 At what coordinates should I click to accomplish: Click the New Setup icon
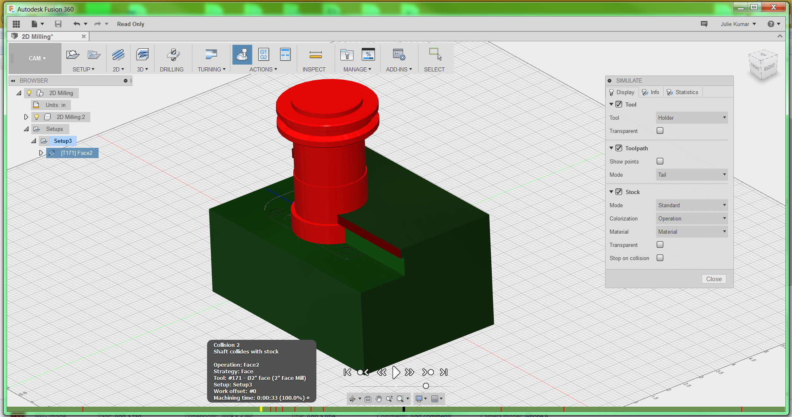[x=73, y=54]
